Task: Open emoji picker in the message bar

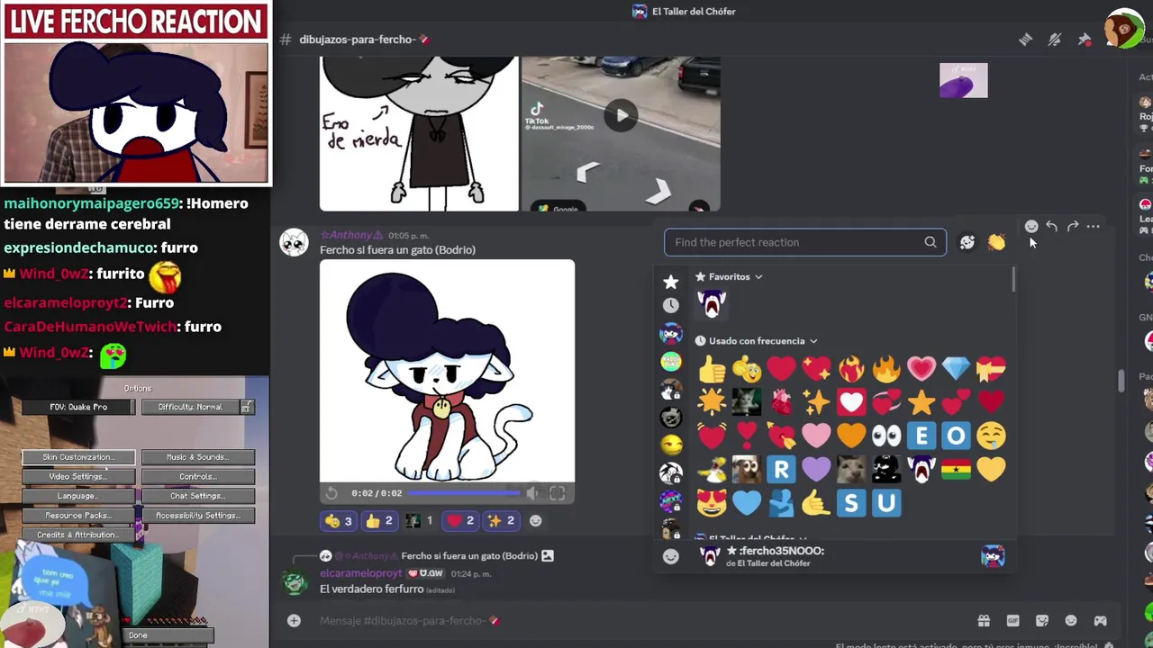Action: tap(1071, 620)
